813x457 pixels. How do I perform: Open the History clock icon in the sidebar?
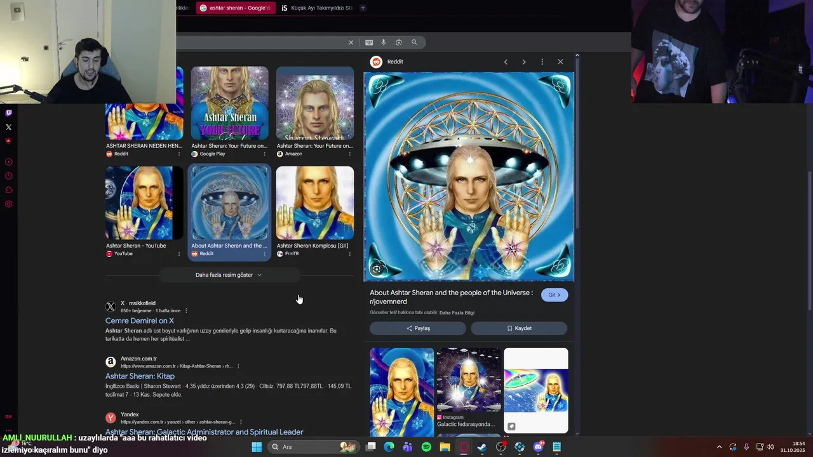pos(9,176)
